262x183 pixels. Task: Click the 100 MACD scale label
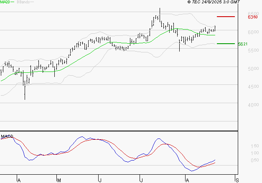255,153
